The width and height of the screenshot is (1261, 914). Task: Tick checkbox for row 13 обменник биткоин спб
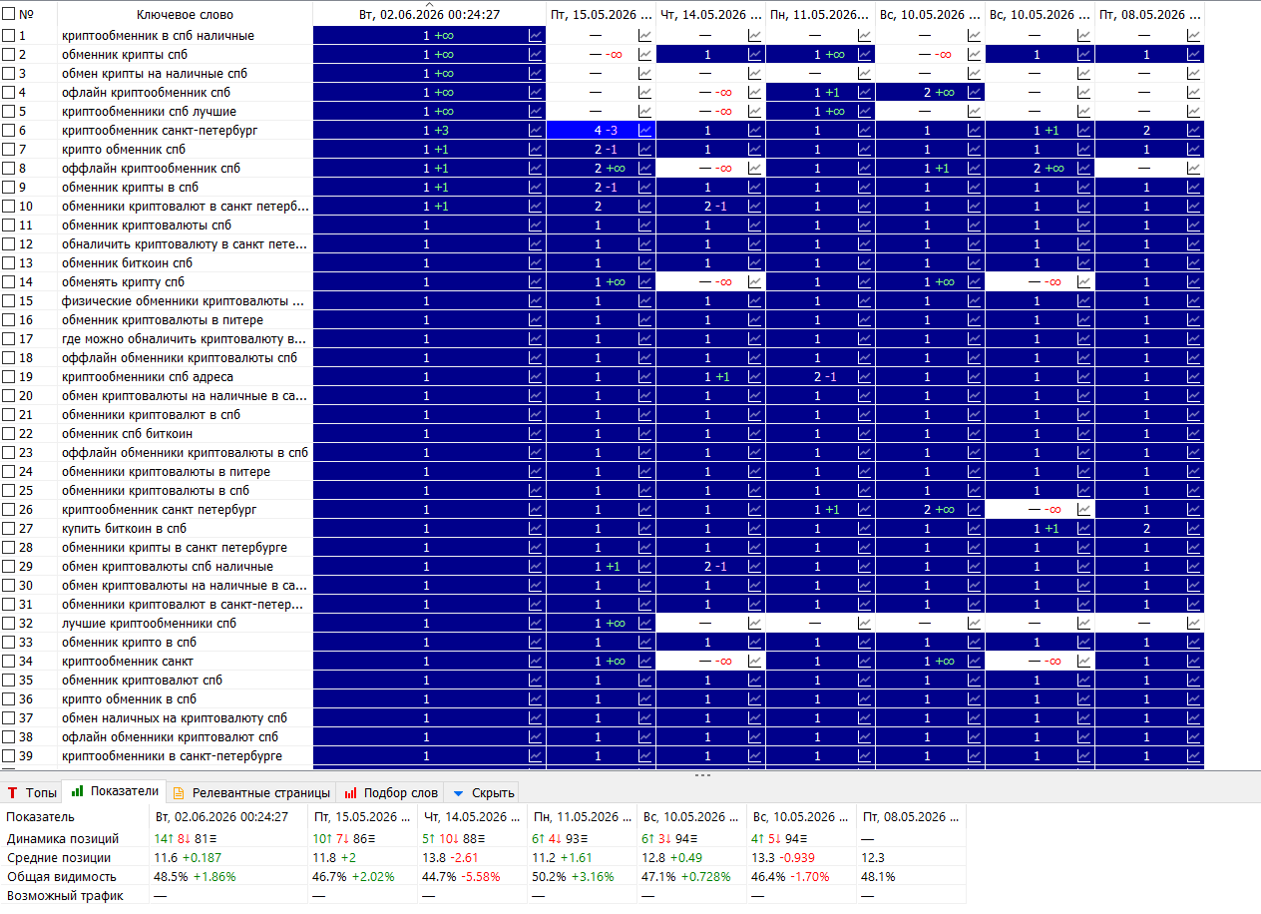pyautogui.click(x=9, y=262)
